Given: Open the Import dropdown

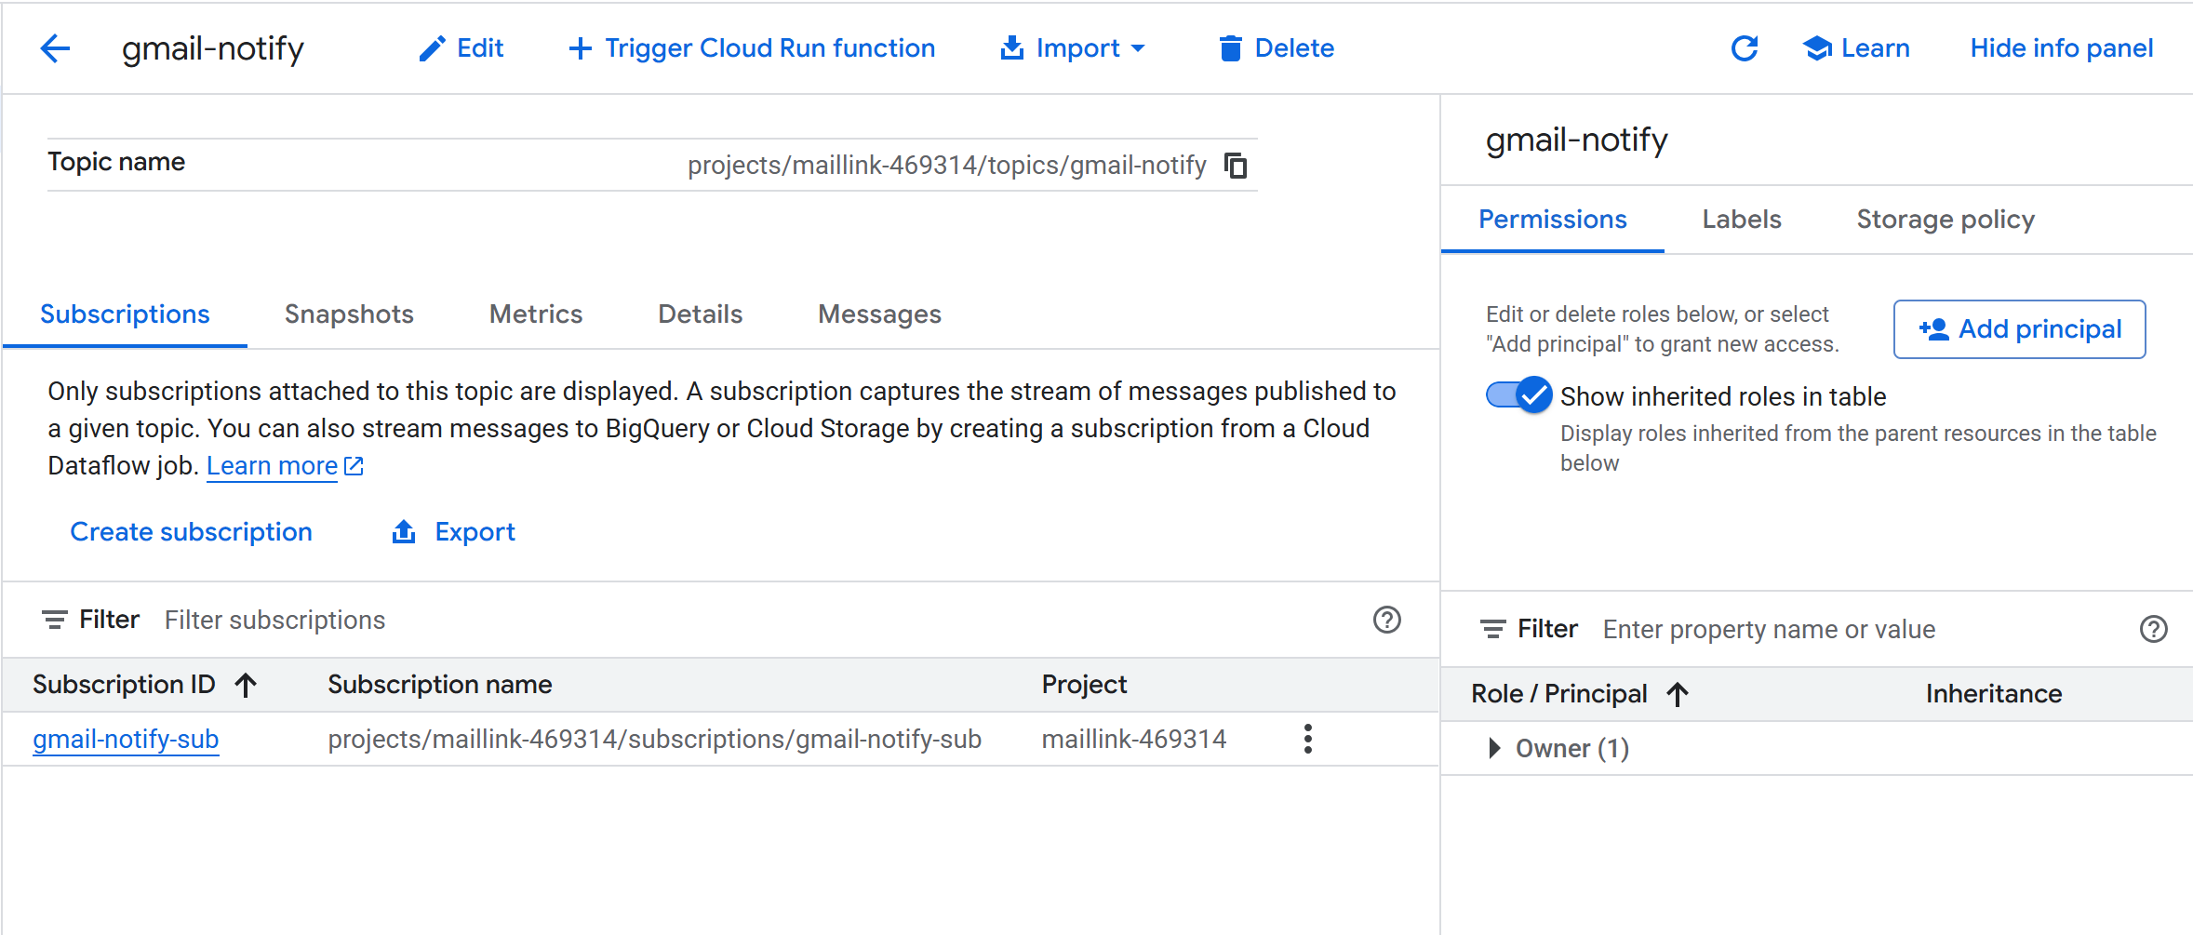Looking at the screenshot, I should click(x=1073, y=48).
